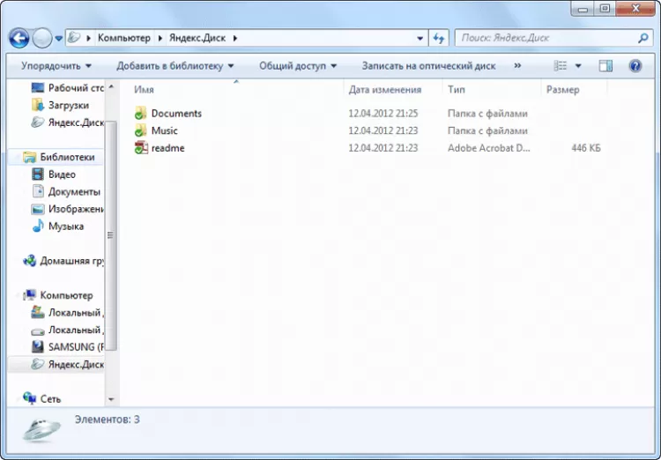Show more toolbar commands chevron
661x460 pixels.
(517, 65)
